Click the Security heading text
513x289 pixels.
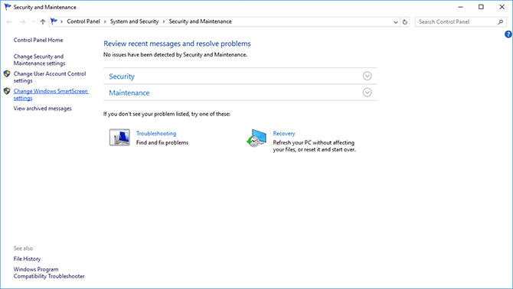pos(122,76)
